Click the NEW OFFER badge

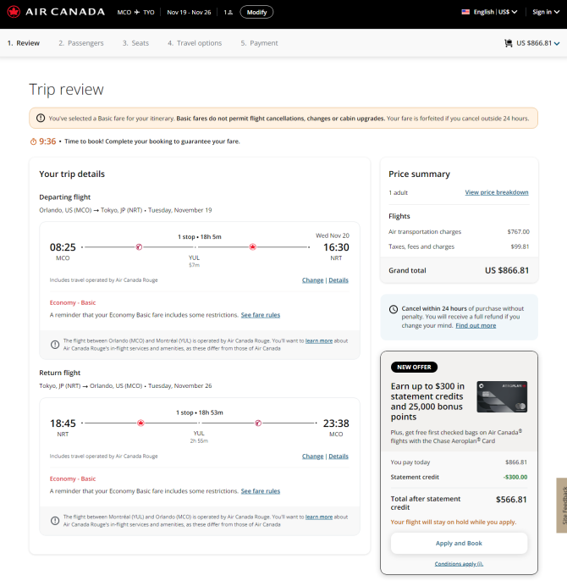[x=414, y=368]
